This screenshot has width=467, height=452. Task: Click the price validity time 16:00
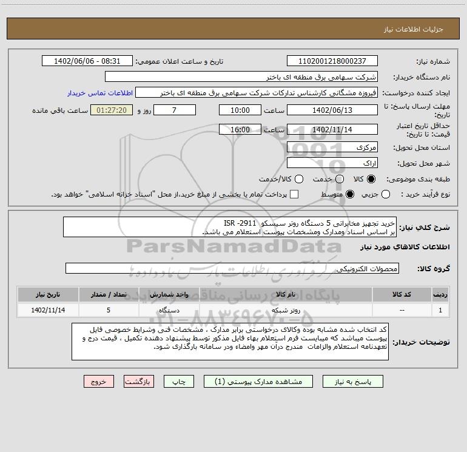(x=240, y=129)
